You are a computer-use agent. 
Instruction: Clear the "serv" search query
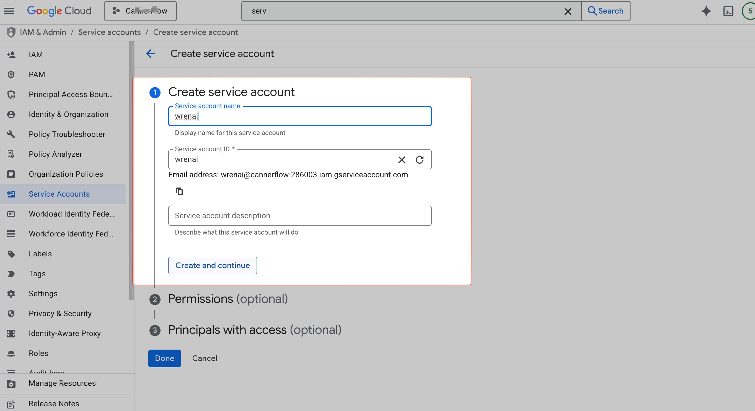point(568,11)
